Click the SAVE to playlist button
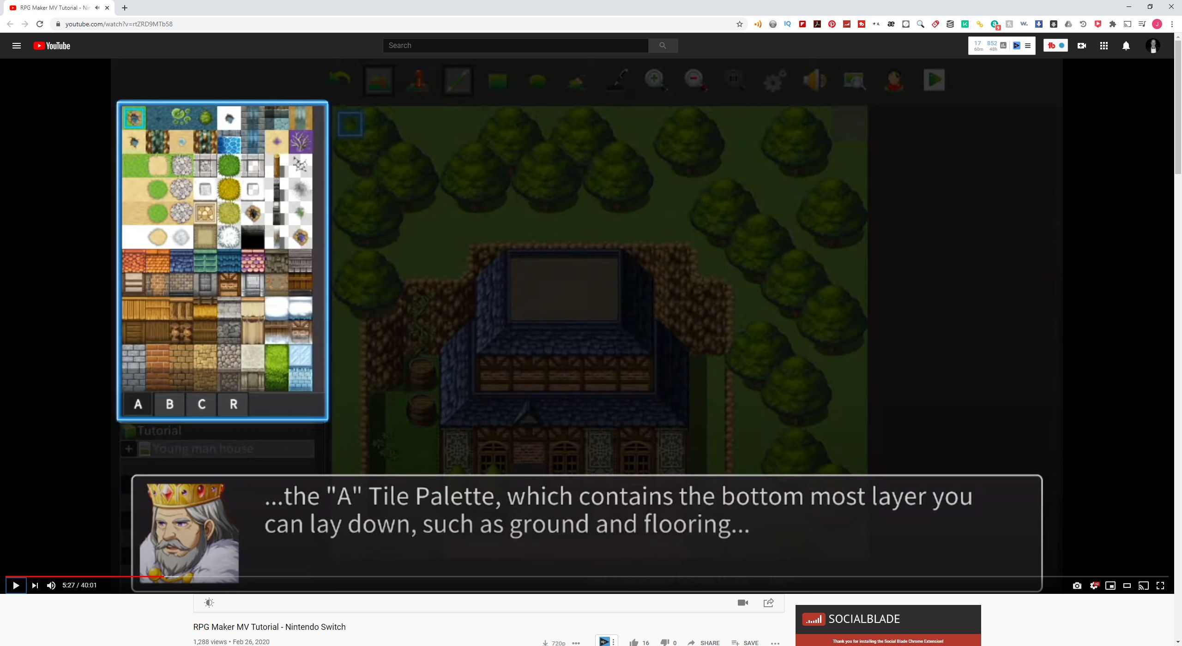Image resolution: width=1182 pixels, height=646 pixels. point(745,642)
